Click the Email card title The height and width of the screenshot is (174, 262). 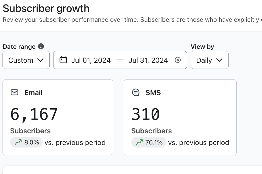pyautogui.click(x=33, y=93)
